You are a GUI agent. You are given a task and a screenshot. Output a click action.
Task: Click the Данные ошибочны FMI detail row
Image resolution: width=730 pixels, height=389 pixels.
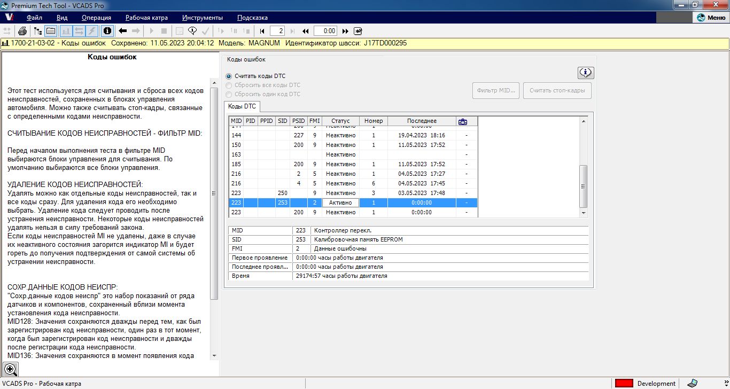[x=408, y=249]
